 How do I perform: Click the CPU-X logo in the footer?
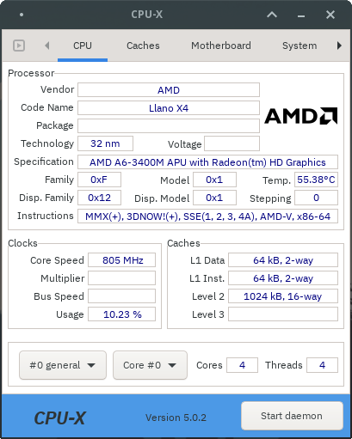59,418
